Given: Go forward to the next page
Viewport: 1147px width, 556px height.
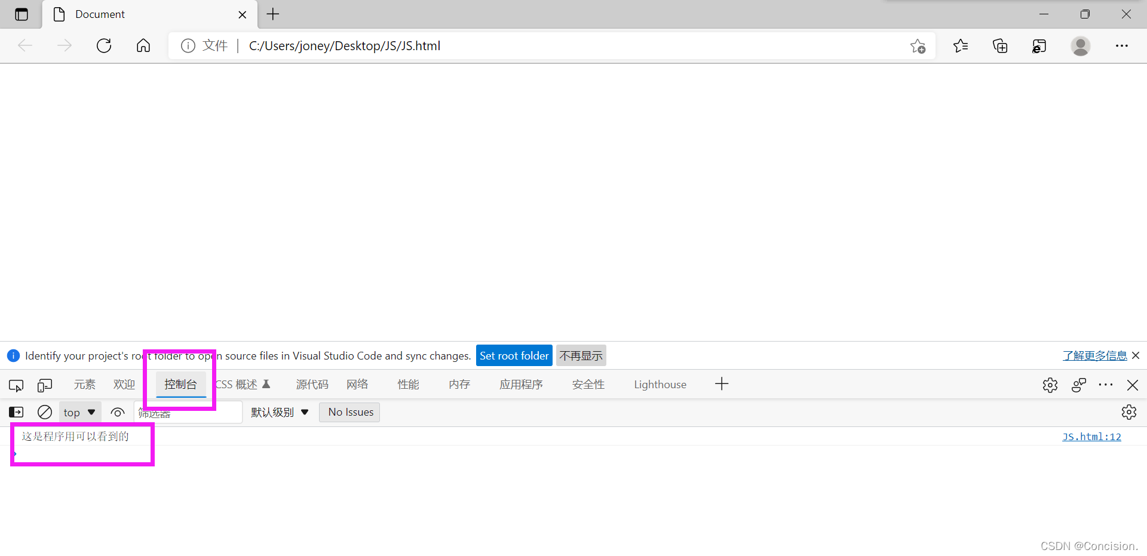Looking at the screenshot, I should [x=65, y=45].
